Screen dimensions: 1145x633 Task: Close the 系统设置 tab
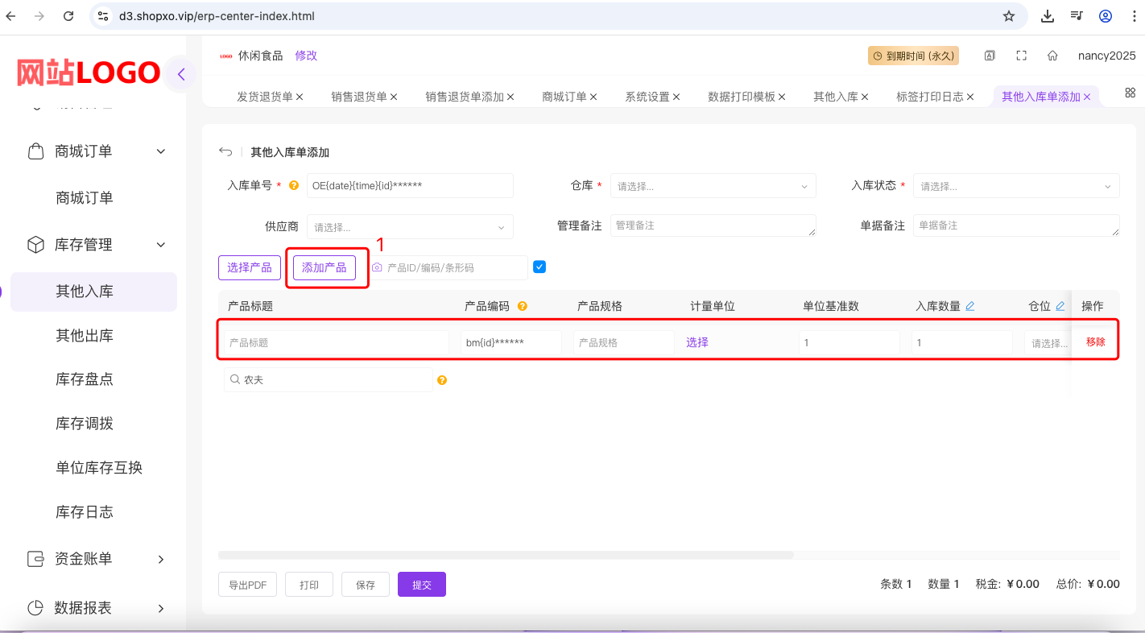coord(676,97)
